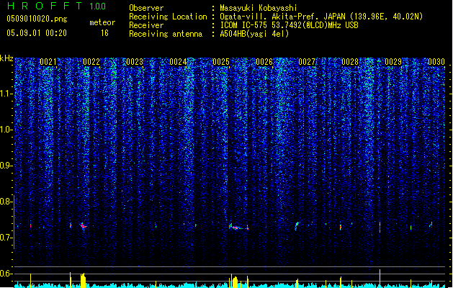The width and height of the screenshot is (453, 288).
Task: Click observer name Masayuki Kobayashi
Action: click(x=259, y=8)
